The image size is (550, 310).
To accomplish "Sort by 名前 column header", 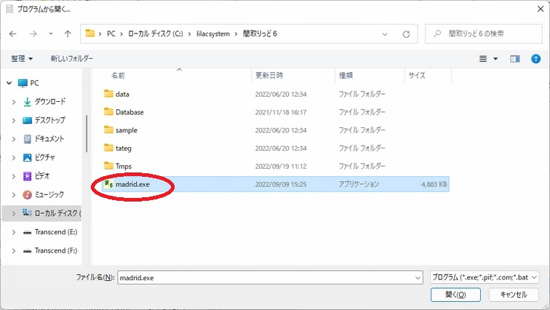I will (118, 76).
